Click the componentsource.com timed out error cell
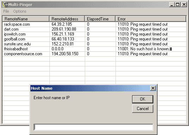The width and height of the screenshot is (189, 135). click(x=143, y=54)
